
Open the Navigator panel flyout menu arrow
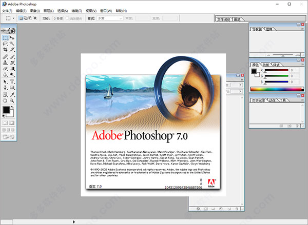point(302,29)
